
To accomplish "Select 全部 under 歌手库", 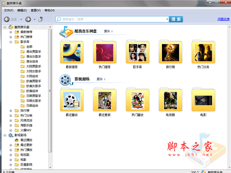I will pos(29,47).
